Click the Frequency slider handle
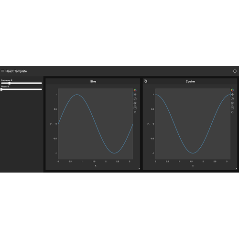 pos(10,83)
